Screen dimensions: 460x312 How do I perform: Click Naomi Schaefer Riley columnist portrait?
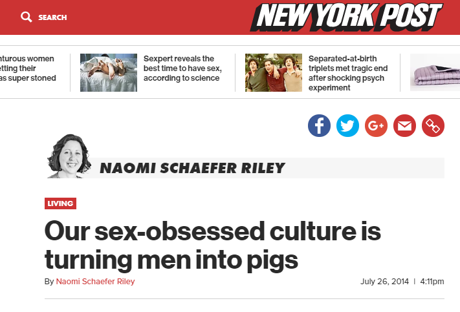(69, 156)
